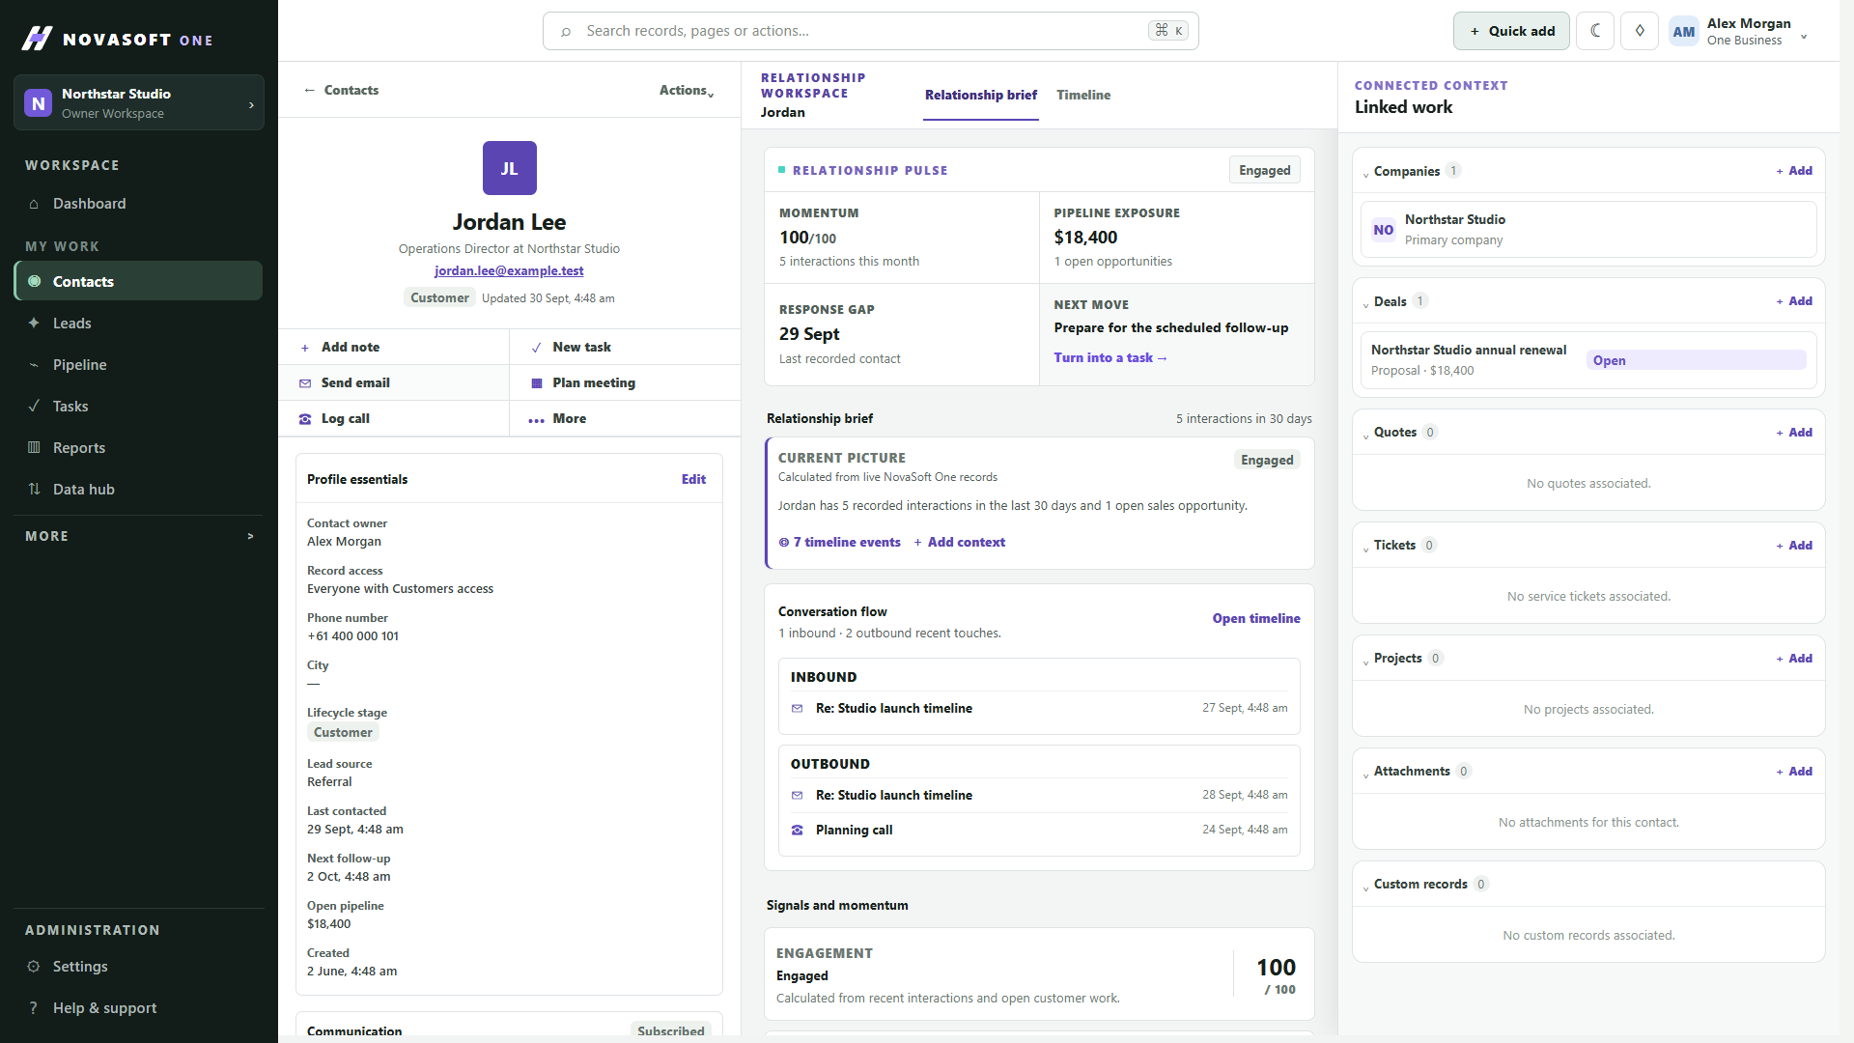Click the Quick add button
The height and width of the screenshot is (1043, 1854).
click(1511, 31)
